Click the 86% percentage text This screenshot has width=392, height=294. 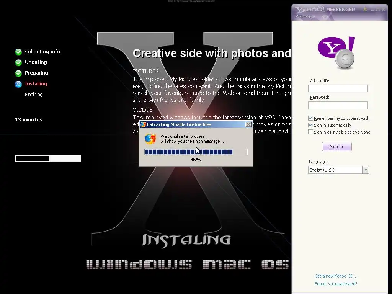point(196,160)
